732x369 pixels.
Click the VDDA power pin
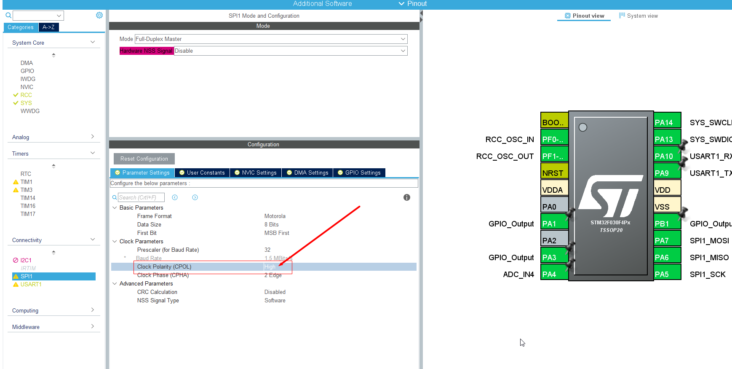tap(555, 188)
